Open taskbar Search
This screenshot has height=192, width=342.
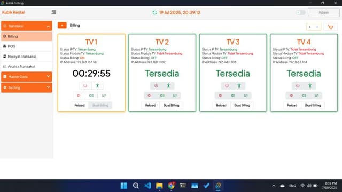136,186
